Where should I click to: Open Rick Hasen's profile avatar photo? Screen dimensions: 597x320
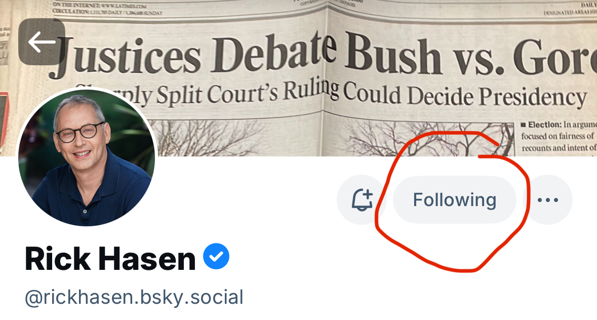[87, 158]
